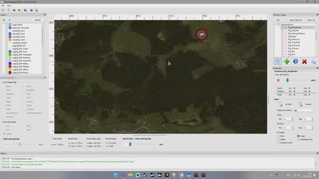The image size is (319, 179).
Task: Click the green save disk toolbar icon
Action: 19,10
